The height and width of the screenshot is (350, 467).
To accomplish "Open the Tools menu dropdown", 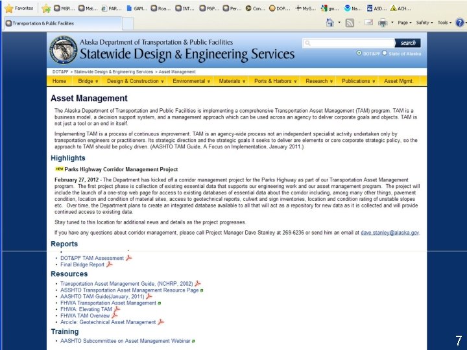I will pyautogui.click(x=444, y=23).
